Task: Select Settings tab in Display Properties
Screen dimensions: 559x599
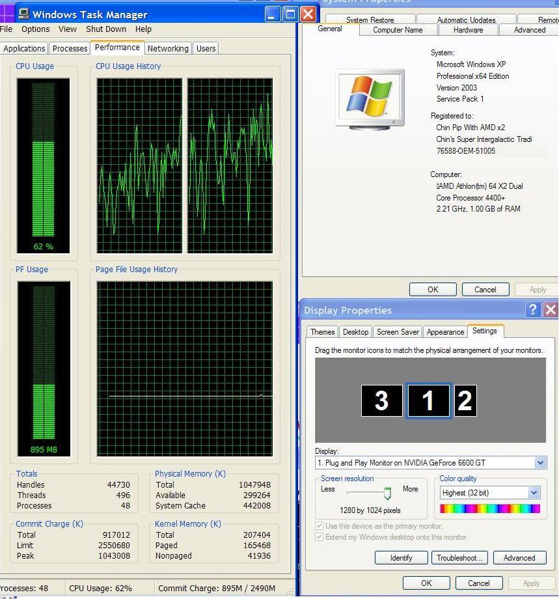Action: [485, 331]
